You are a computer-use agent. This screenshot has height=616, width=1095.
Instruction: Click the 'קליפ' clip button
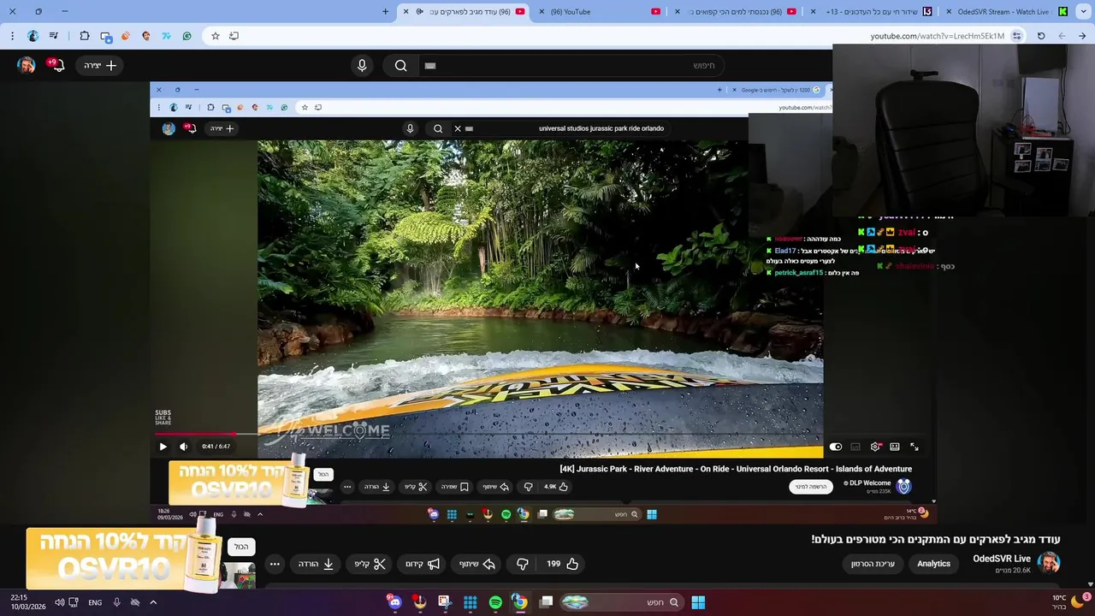tap(370, 564)
